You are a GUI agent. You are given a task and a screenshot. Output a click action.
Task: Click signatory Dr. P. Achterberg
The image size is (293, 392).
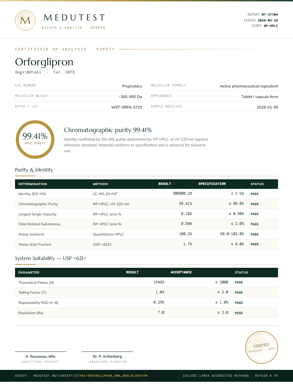[x=107, y=357]
